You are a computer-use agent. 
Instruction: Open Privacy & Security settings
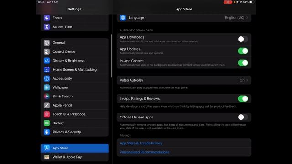pyautogui.click(x=74, y=132)
